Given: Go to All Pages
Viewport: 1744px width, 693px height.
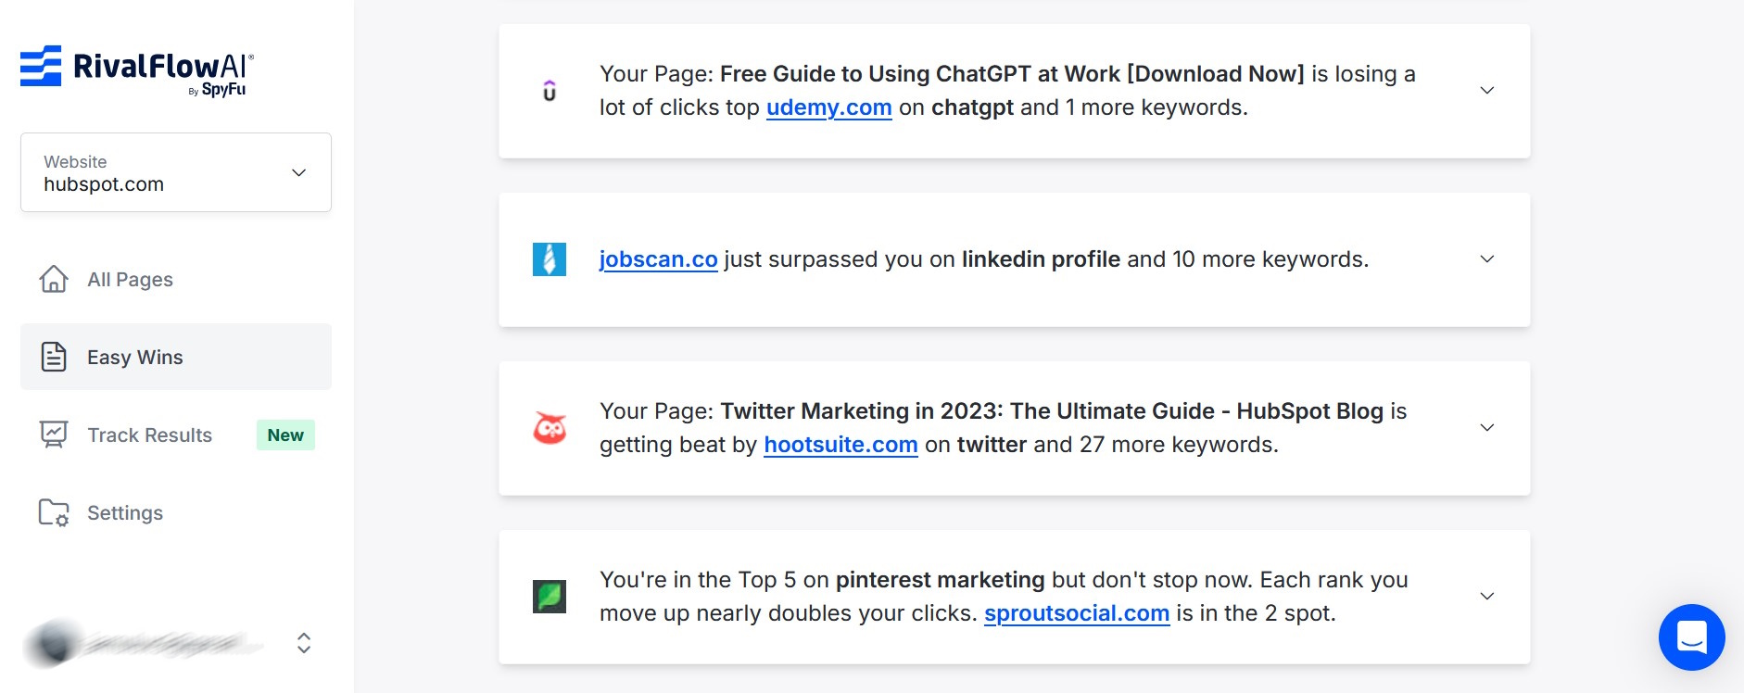Looking at the screenshot, I should [x=130, y=280].
